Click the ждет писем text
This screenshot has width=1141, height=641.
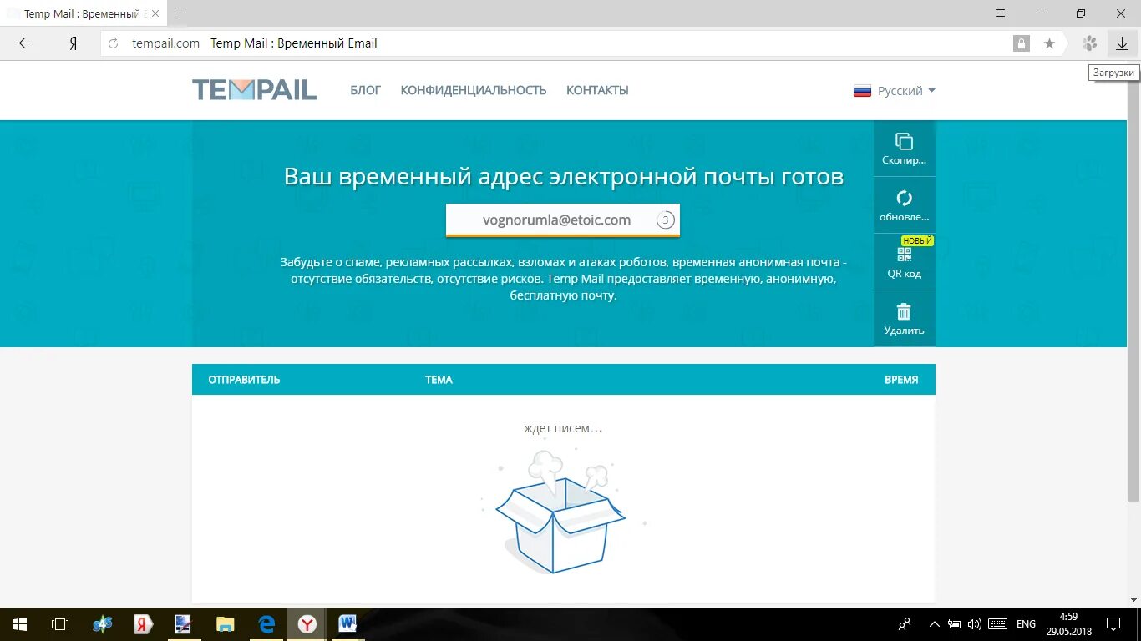coord(563,428)
